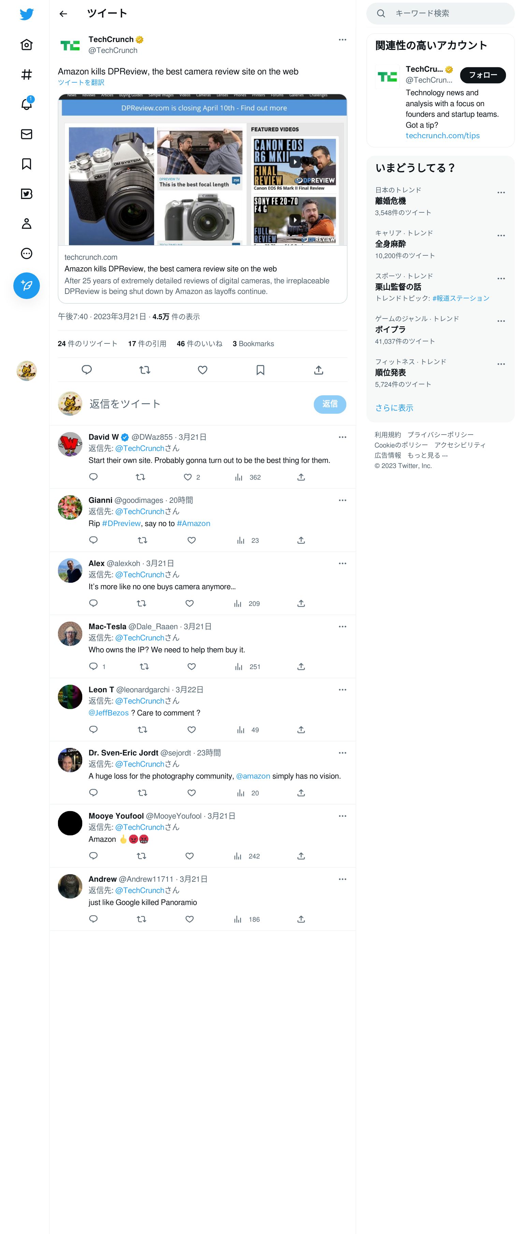Expand more options on David W's reply

[342, 437]
